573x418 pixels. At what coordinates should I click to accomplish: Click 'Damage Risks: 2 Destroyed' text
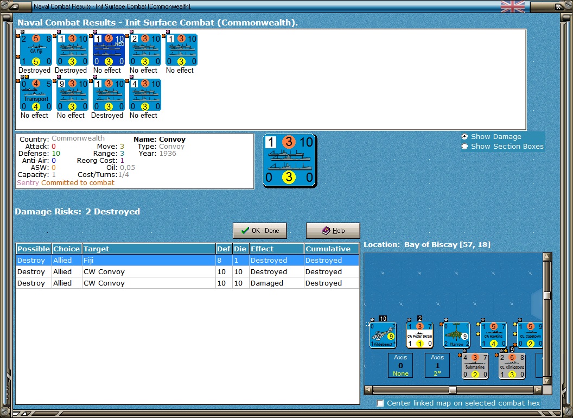[77, 211]
